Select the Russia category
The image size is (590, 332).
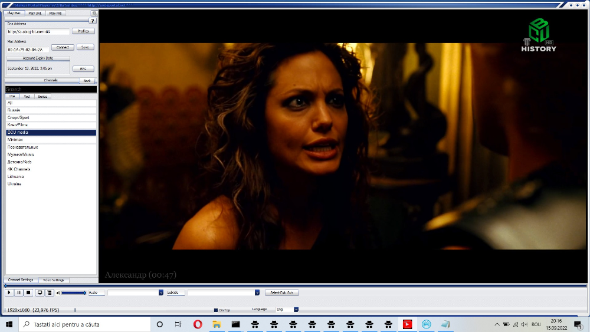coord(51,110)
